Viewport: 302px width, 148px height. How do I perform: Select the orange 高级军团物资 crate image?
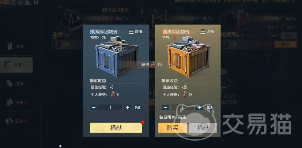pos(188,57)
